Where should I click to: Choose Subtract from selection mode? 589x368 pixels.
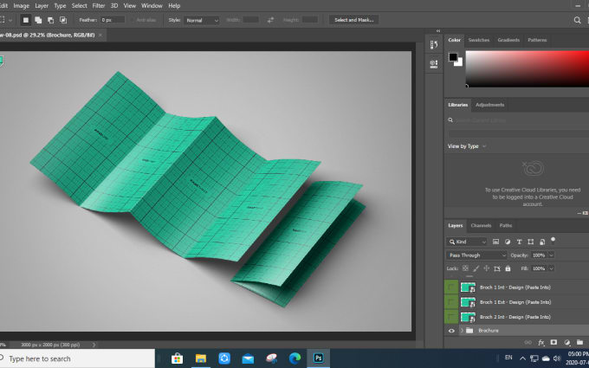click(x=50, y=20)
